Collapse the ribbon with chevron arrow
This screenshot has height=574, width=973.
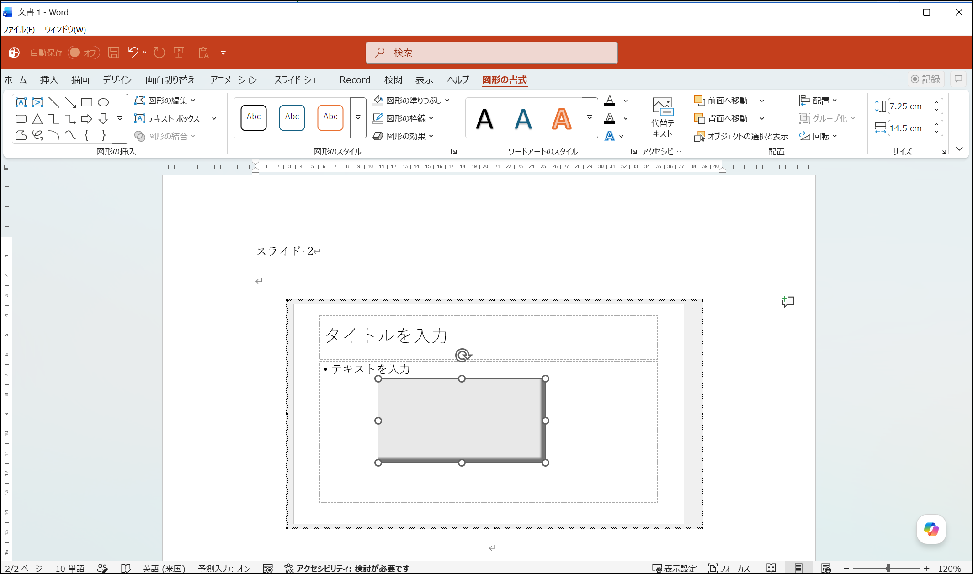coord(959,149)
